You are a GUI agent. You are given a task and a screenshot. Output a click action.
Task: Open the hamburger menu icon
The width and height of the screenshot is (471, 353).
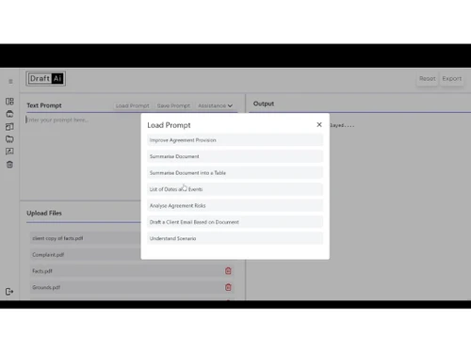point(10,82)
